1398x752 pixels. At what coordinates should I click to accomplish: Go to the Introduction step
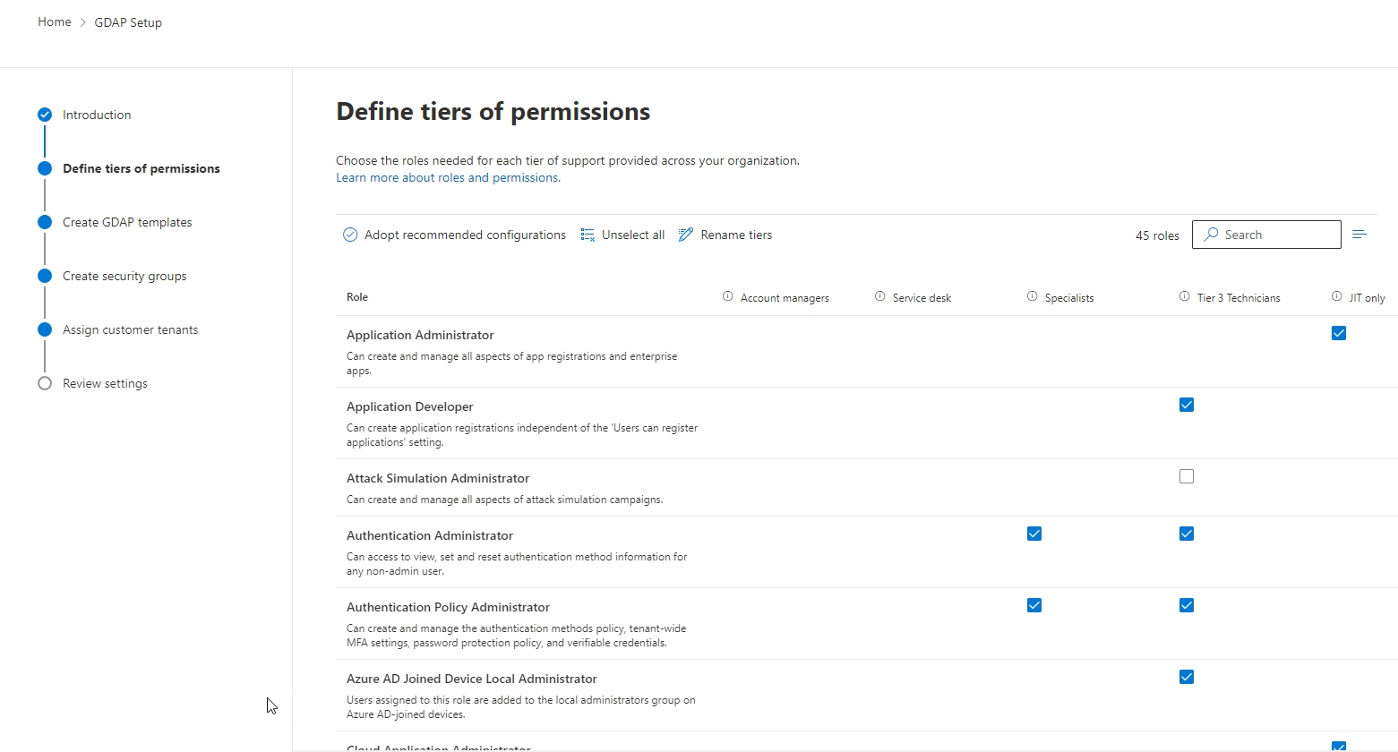pyautogui.click(x=97, y=115)
